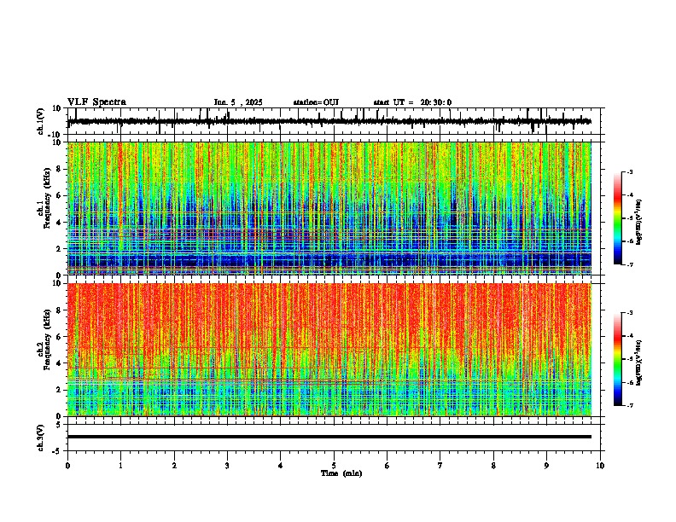Click the "ch.1(V)" waveform axis label
676x522 pixels.
point(41,121)
